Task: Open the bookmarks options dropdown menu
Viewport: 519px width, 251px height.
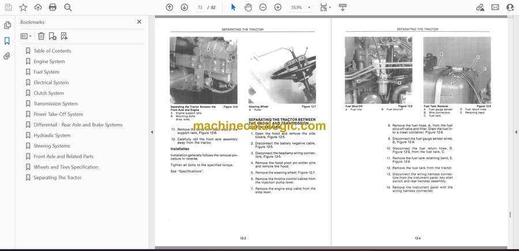Action: [x=27, y=36]
